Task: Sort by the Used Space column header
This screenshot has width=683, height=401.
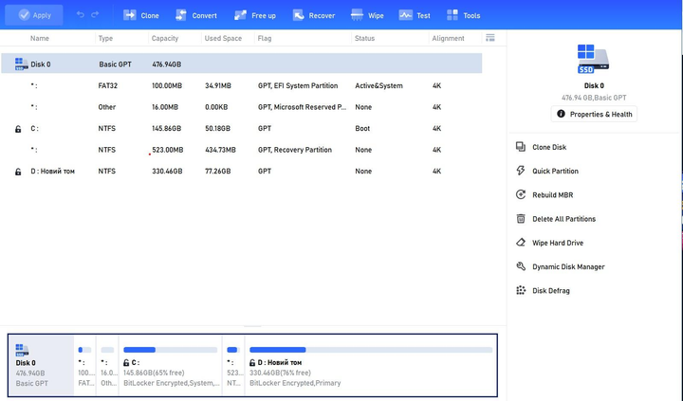Action: tap(223, 38)
